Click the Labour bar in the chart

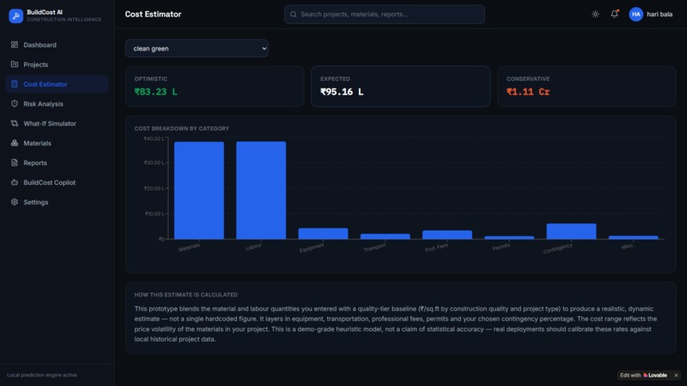click(x=261, y=190)
